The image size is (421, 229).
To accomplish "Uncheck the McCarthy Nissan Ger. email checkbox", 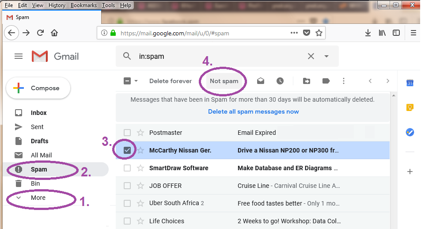I will click(x=127, y=150).
